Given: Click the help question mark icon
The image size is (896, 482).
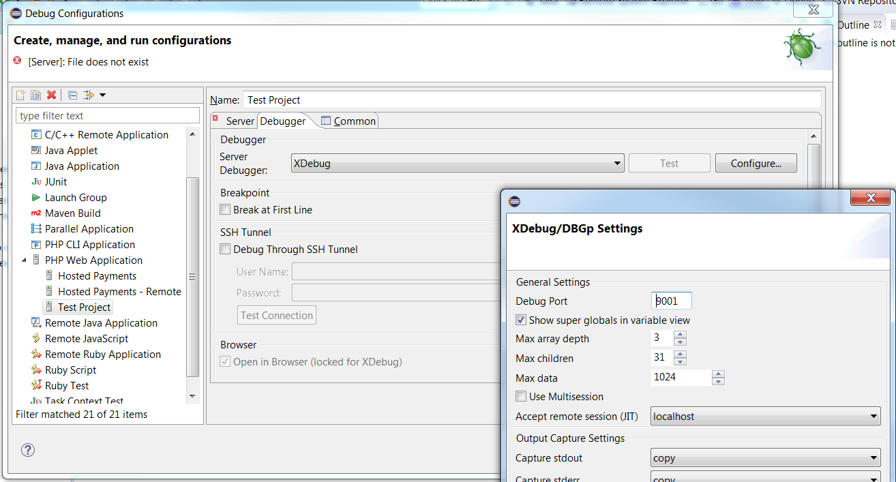Looking at the screenshot, I should 28,449.
